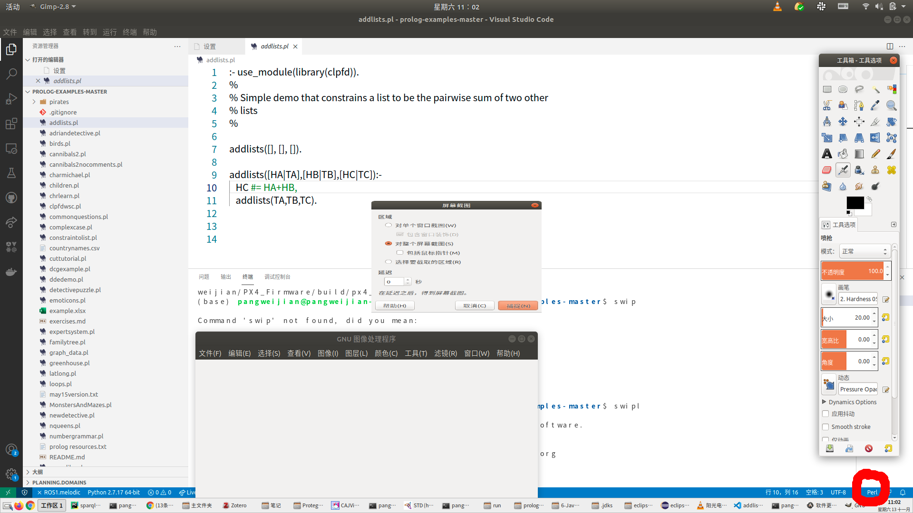This screenshot has width=913, height=513.
Task: Enable Smooth stroke in Tool Options
Action: (826, 427)
